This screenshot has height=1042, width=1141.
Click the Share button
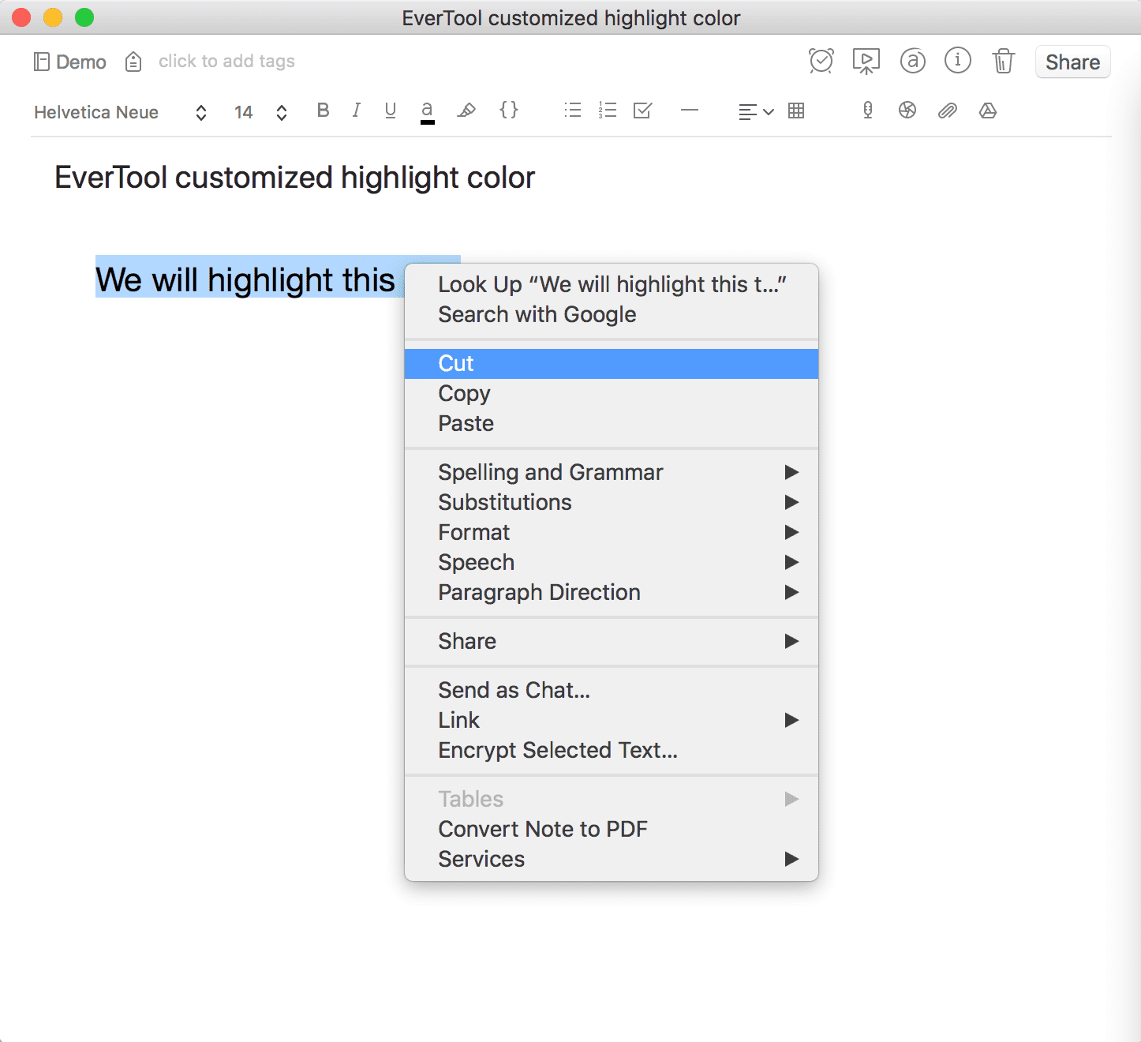pos(1072,62)
